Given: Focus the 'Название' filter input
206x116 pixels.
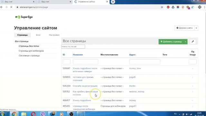Looking at the screenshot, I should (85, 62).
